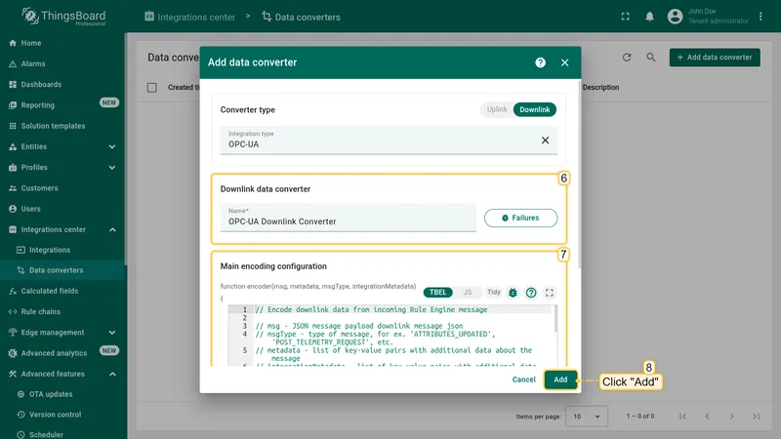The image size is (781, 439).
Task: Open encoder function help icon
Action: pyautogui.click(x=531, y=293)
